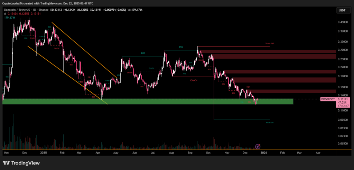Click the Oct label on time axis

[x=208, y=152]
